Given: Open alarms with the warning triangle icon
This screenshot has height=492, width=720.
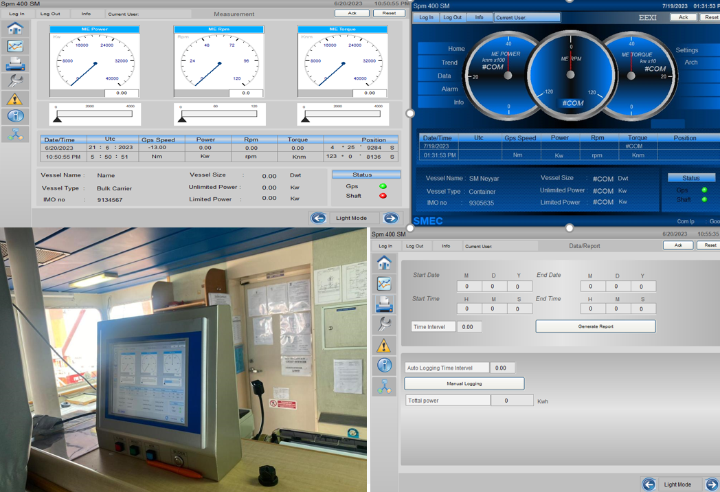Looking at the screenshot, I should click(x=15, y=98).
